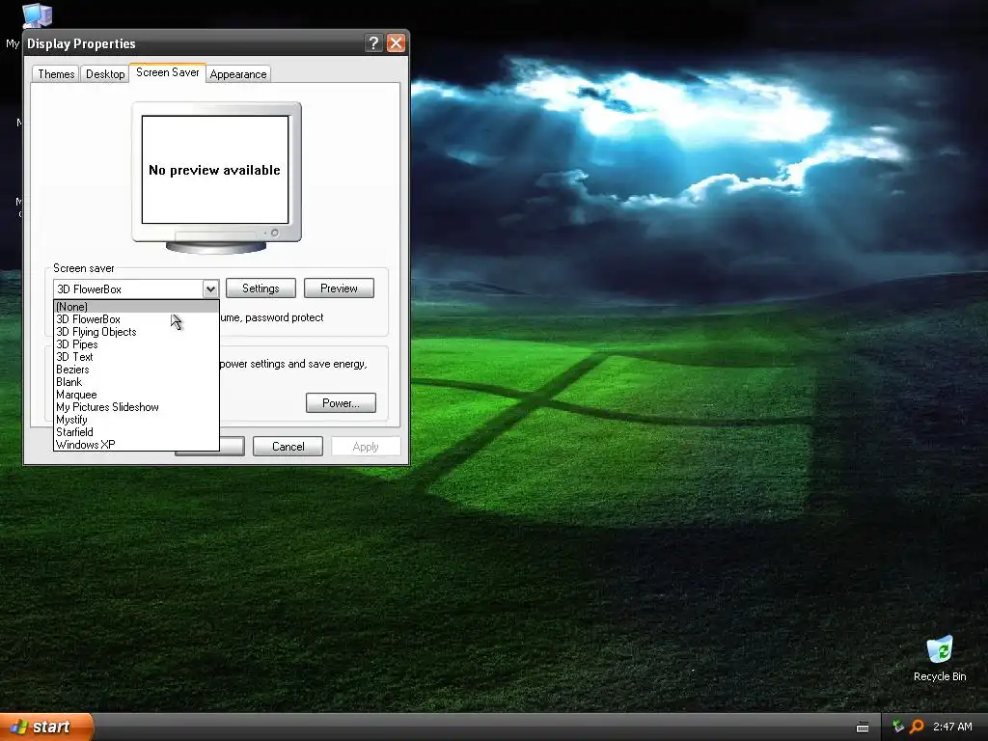Select My Pictures Slideshow option
Image resolution: width=988 pixels, height=741 pixels.
tap(136, 408)
